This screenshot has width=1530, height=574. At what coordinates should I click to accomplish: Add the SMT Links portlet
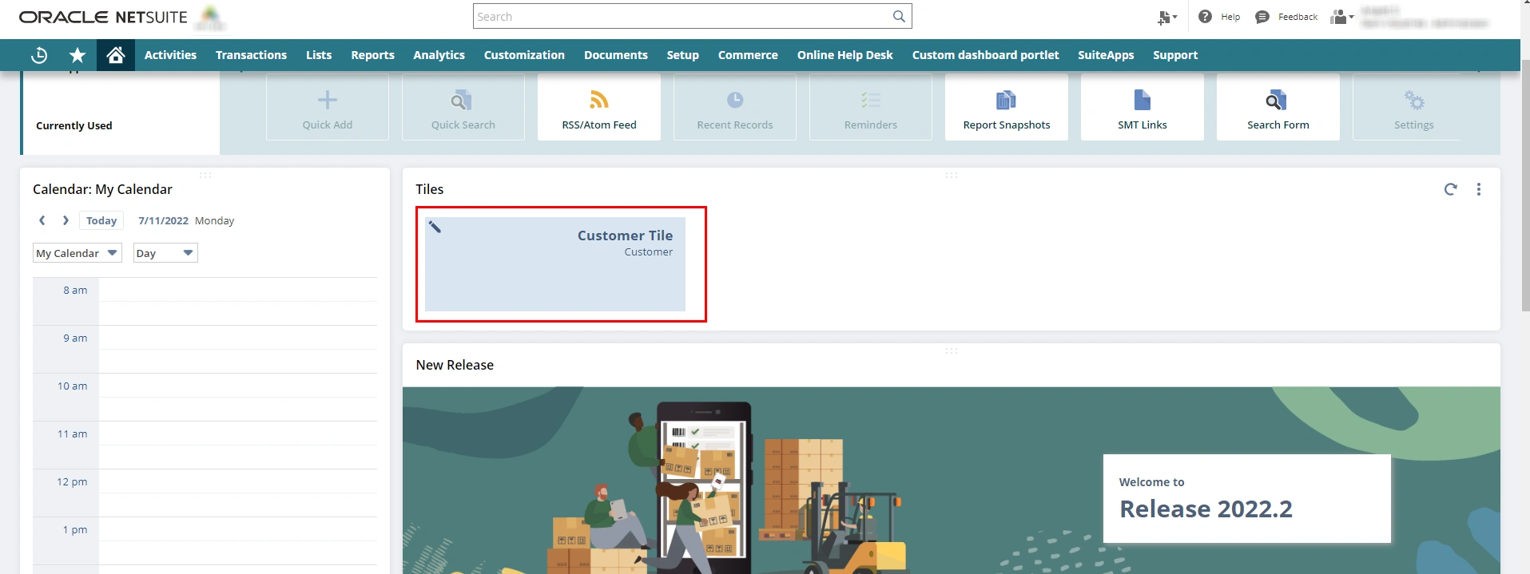[x=1143, y=107]
